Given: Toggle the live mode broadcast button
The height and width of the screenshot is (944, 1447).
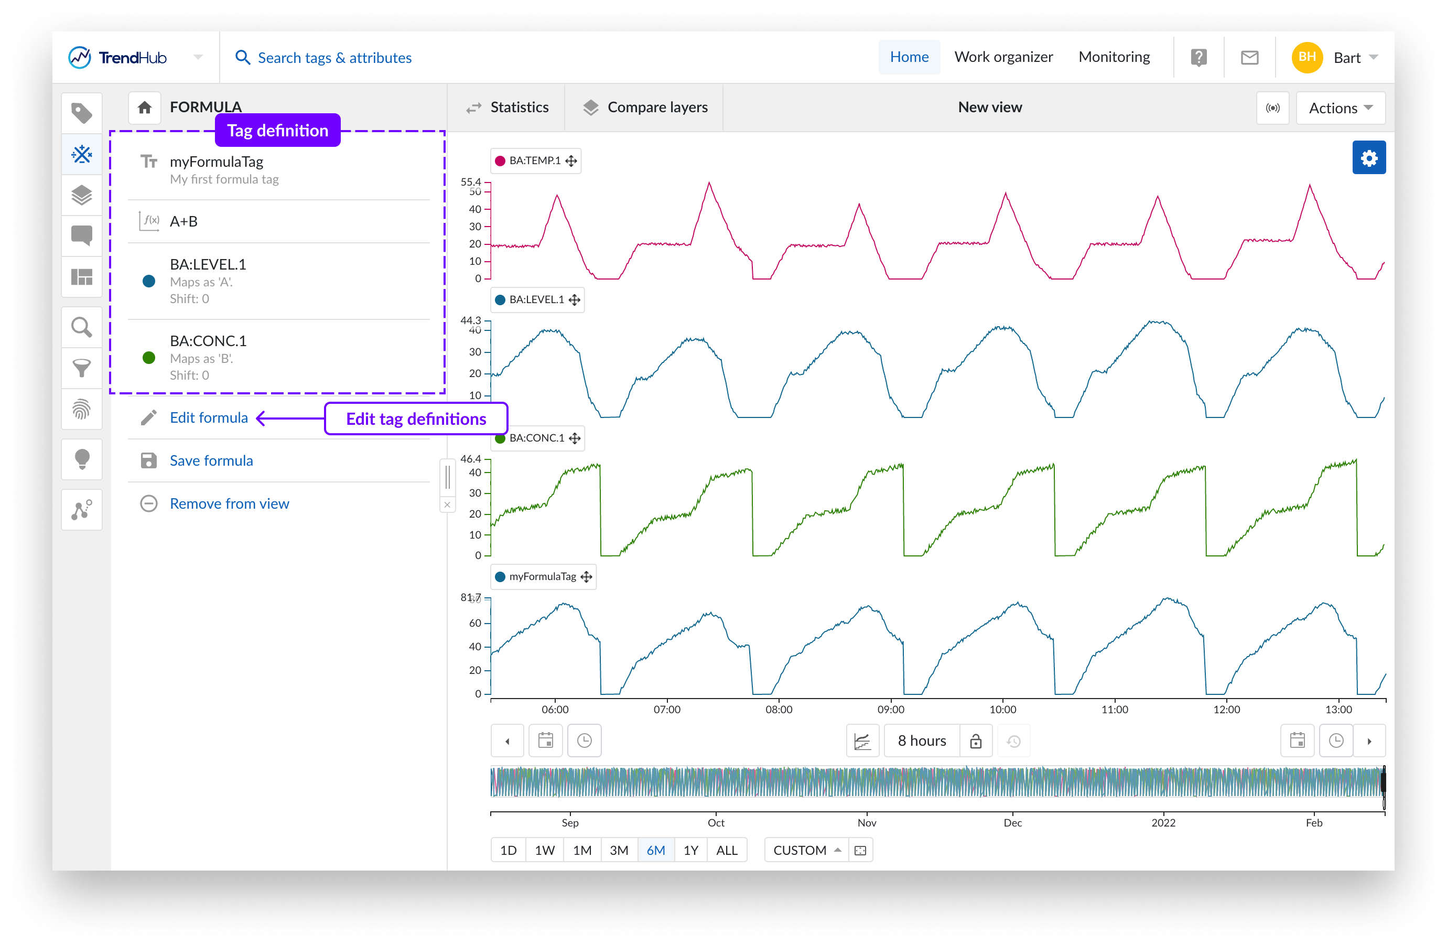Looking at the screenshot, I should coord(1272,108).
